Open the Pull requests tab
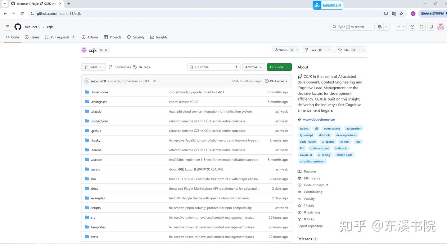Image resolution: width=447 pixels, height=244 pixels. 60,37
